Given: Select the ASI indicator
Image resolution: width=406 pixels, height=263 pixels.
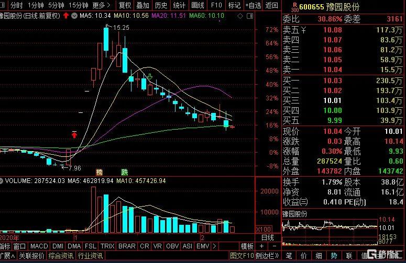Looking at the screenshot, I should pyautogui.click(x=187, y=246).
